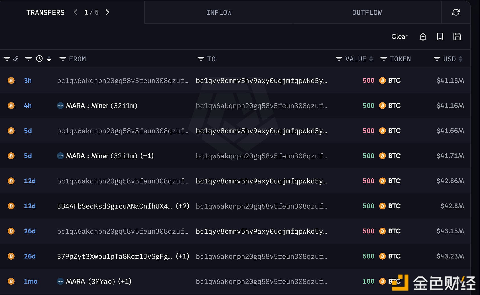
Task: Open address 379pZyt3Xwbu1pTa8Kdr1JvSgFg
Action: click(x=114, y=256)
